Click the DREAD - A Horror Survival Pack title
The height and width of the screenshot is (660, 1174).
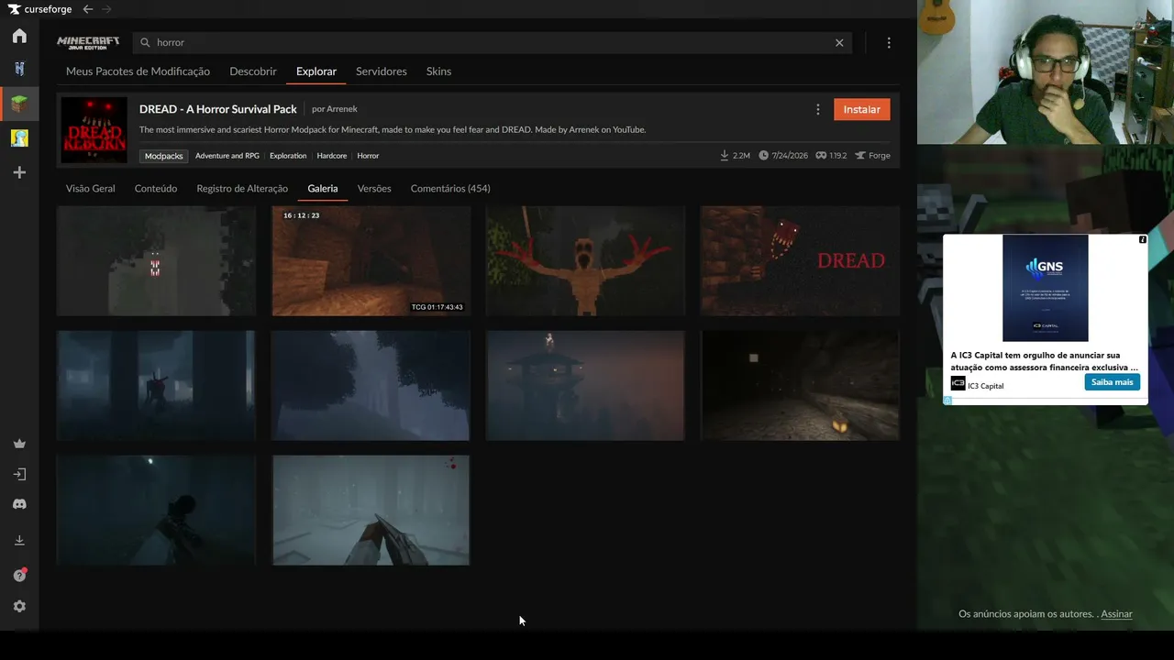click(218, 109)
